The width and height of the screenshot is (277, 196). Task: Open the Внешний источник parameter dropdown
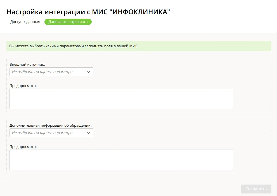coord(51,72)
